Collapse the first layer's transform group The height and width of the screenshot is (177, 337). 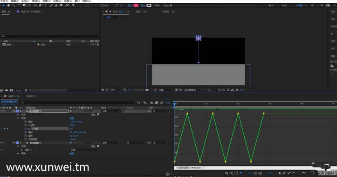[x=18, y=118]
